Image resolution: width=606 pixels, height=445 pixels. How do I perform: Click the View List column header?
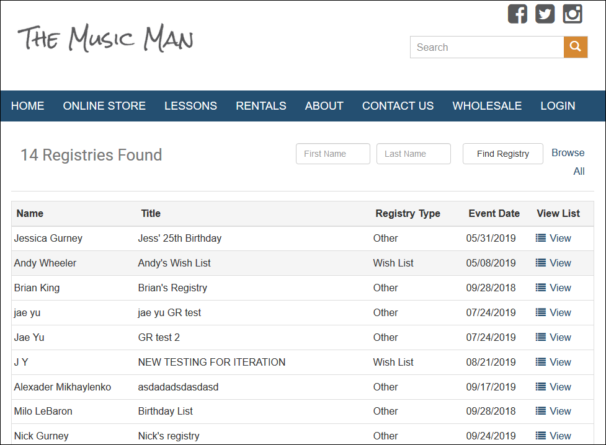pos(558,213)
